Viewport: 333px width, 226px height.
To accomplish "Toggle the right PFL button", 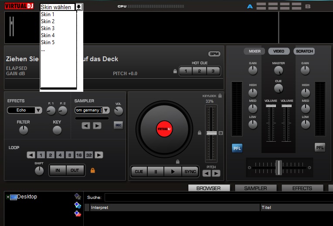I will pyautogui.click(x=320, y=148).
